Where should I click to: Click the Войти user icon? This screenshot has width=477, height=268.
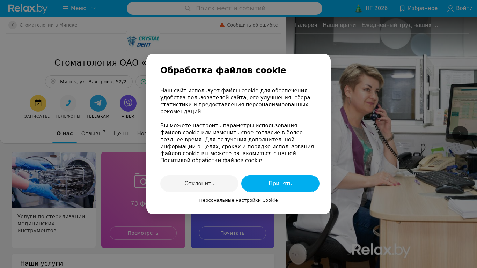click(450, 8)
